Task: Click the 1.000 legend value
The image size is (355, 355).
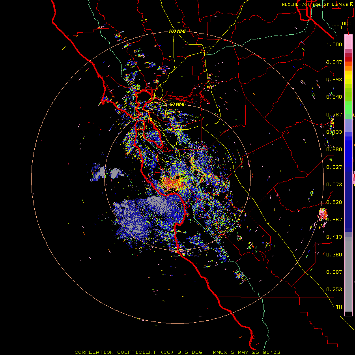Action: 334,44
